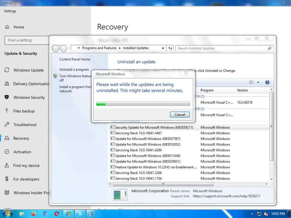Screen dimensions: 291x218
Task: Click the icon beside KB5039211 update
Action: [x=112, y=127]
